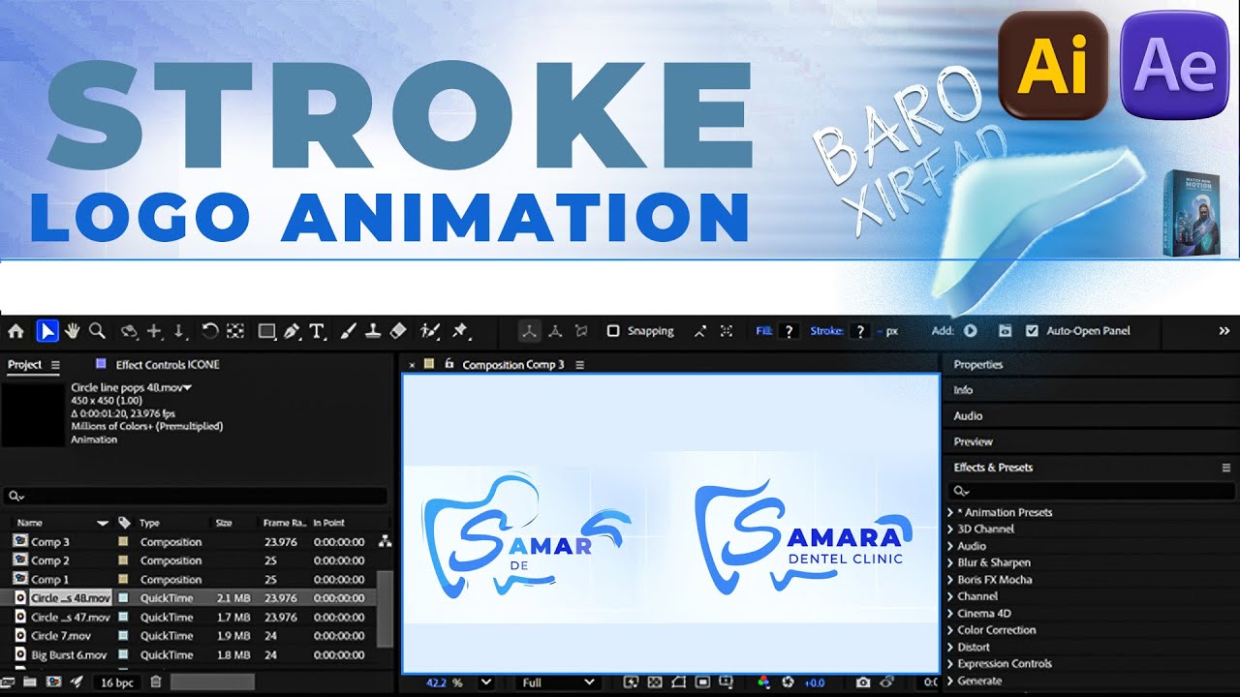
Task: Toggle the Auto-Open Panel checkbox
Action: [1032, 331]
